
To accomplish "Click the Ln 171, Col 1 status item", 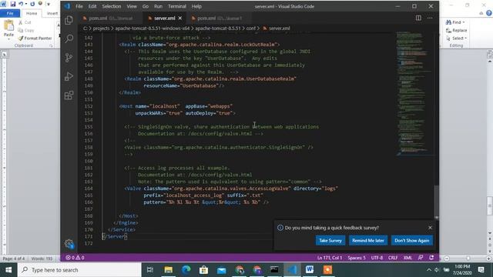I will click(330, 258).
